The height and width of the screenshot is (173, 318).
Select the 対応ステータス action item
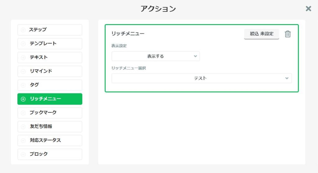click(x=50, y=140)
